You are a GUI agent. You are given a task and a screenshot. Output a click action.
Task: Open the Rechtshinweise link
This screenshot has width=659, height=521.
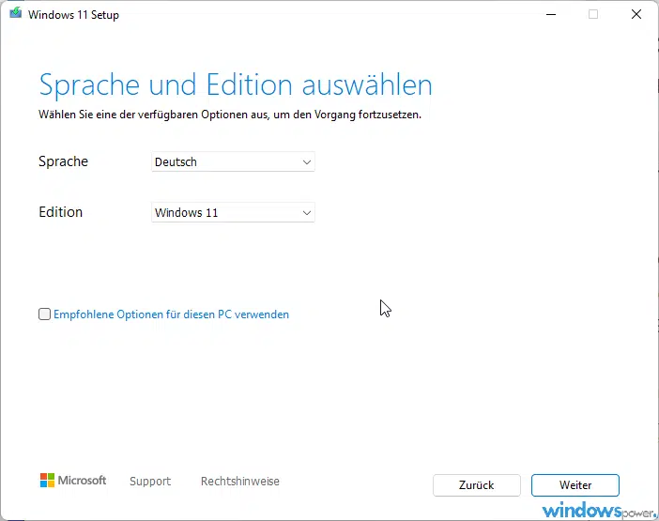240,481
